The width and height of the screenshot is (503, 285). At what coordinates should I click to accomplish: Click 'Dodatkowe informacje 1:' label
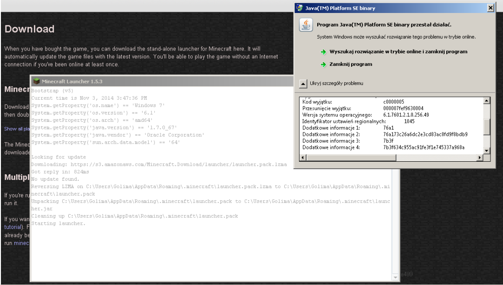click(331, 128)
